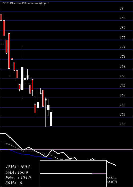Click the 171 price axis label

pos(123,57)
